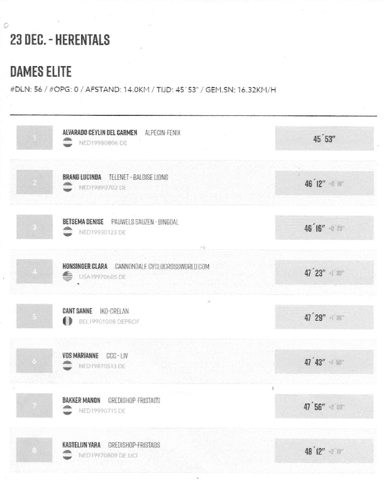Screen dimensions: 384x491
Task: Select the Alpecin-Fenix team name
Action: 163,133
